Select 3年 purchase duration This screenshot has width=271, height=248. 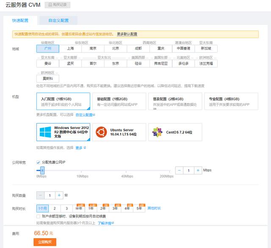click(x=115, y=209)
